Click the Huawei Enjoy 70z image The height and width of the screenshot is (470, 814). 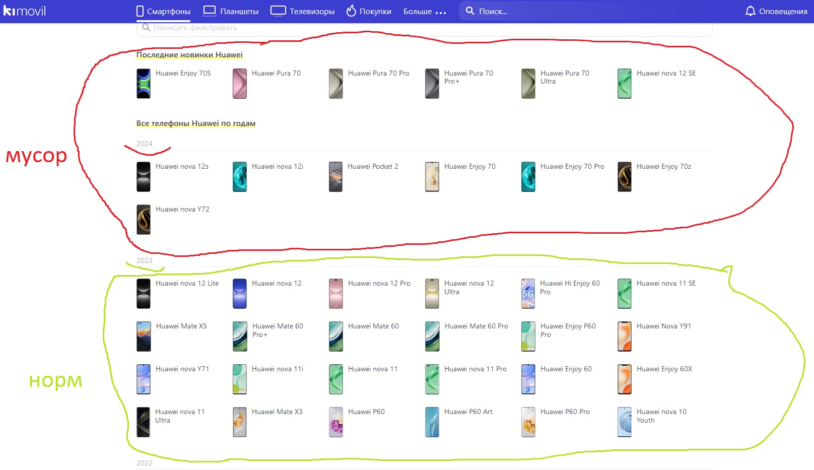[625, 177]
